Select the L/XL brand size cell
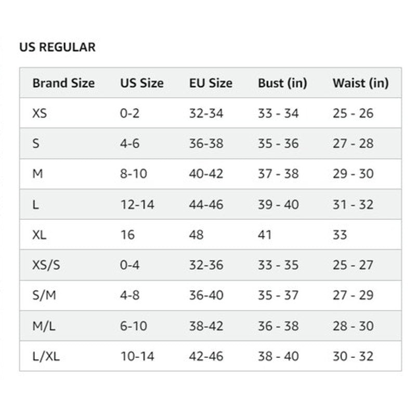Screen dimensions: 416x416 (46, 356)
